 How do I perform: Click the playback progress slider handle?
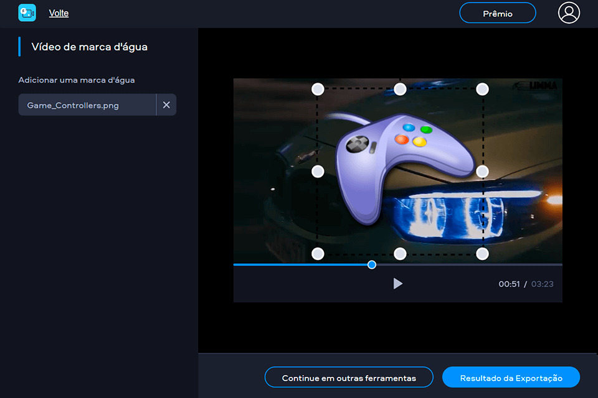[x=371, y=264]
